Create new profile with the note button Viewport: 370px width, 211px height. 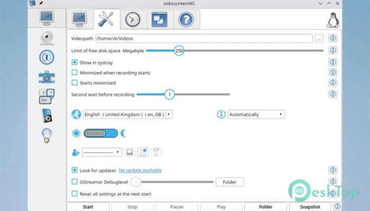click(x=143, y=152)
